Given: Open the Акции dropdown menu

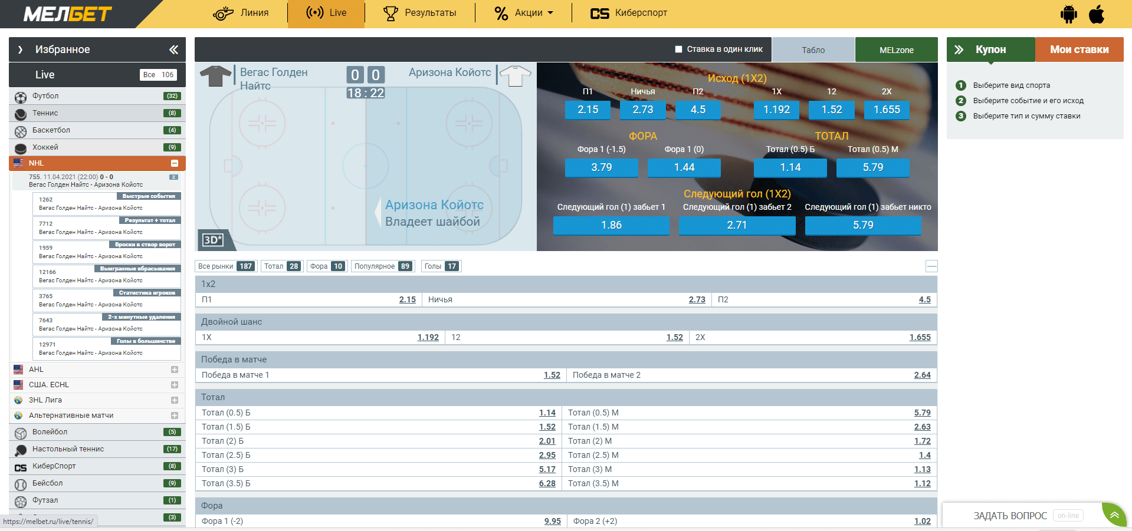Looking at the screenshot, I should click(524, 13).
